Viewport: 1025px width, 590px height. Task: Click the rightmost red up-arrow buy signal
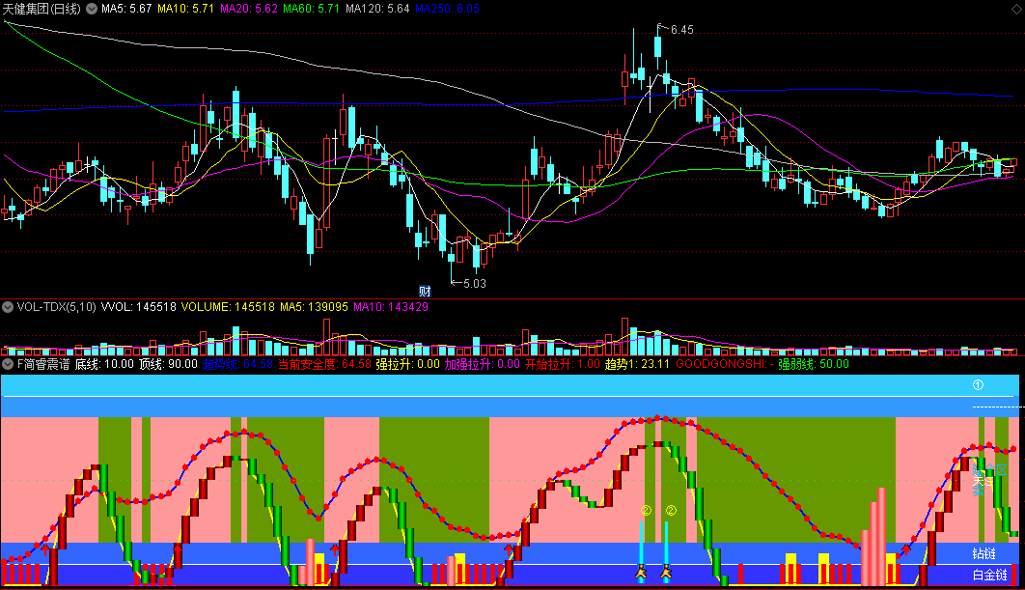[x=906, y=548]
